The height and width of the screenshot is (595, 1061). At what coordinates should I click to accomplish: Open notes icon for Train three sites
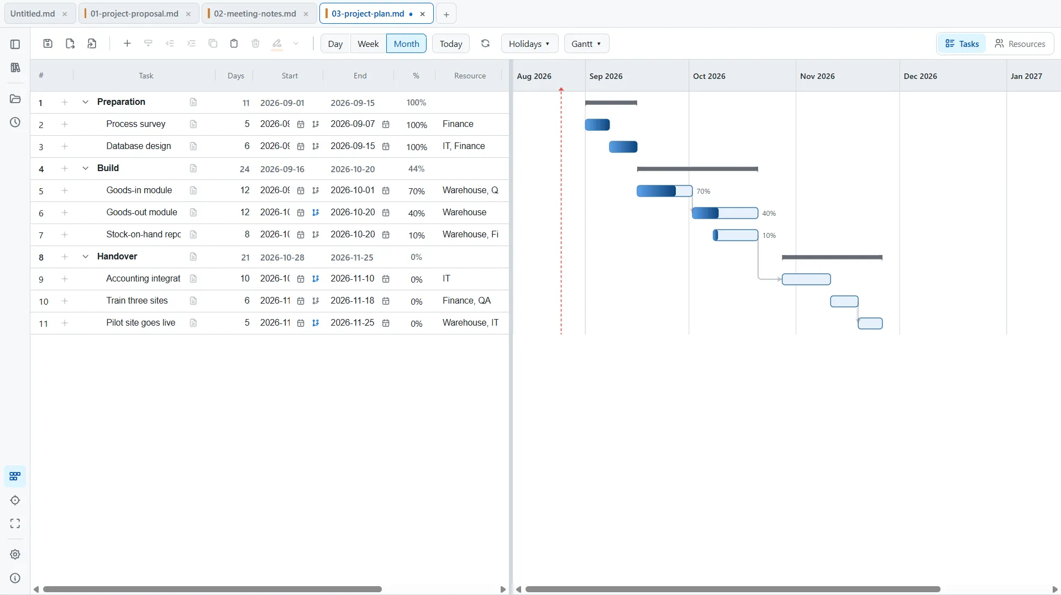[193, 301]
